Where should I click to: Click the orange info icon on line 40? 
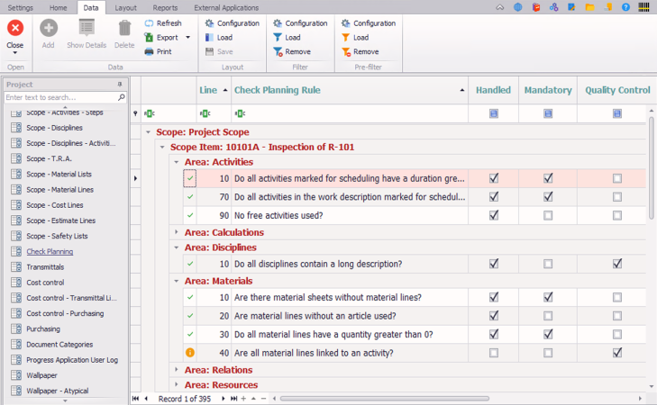190,353
